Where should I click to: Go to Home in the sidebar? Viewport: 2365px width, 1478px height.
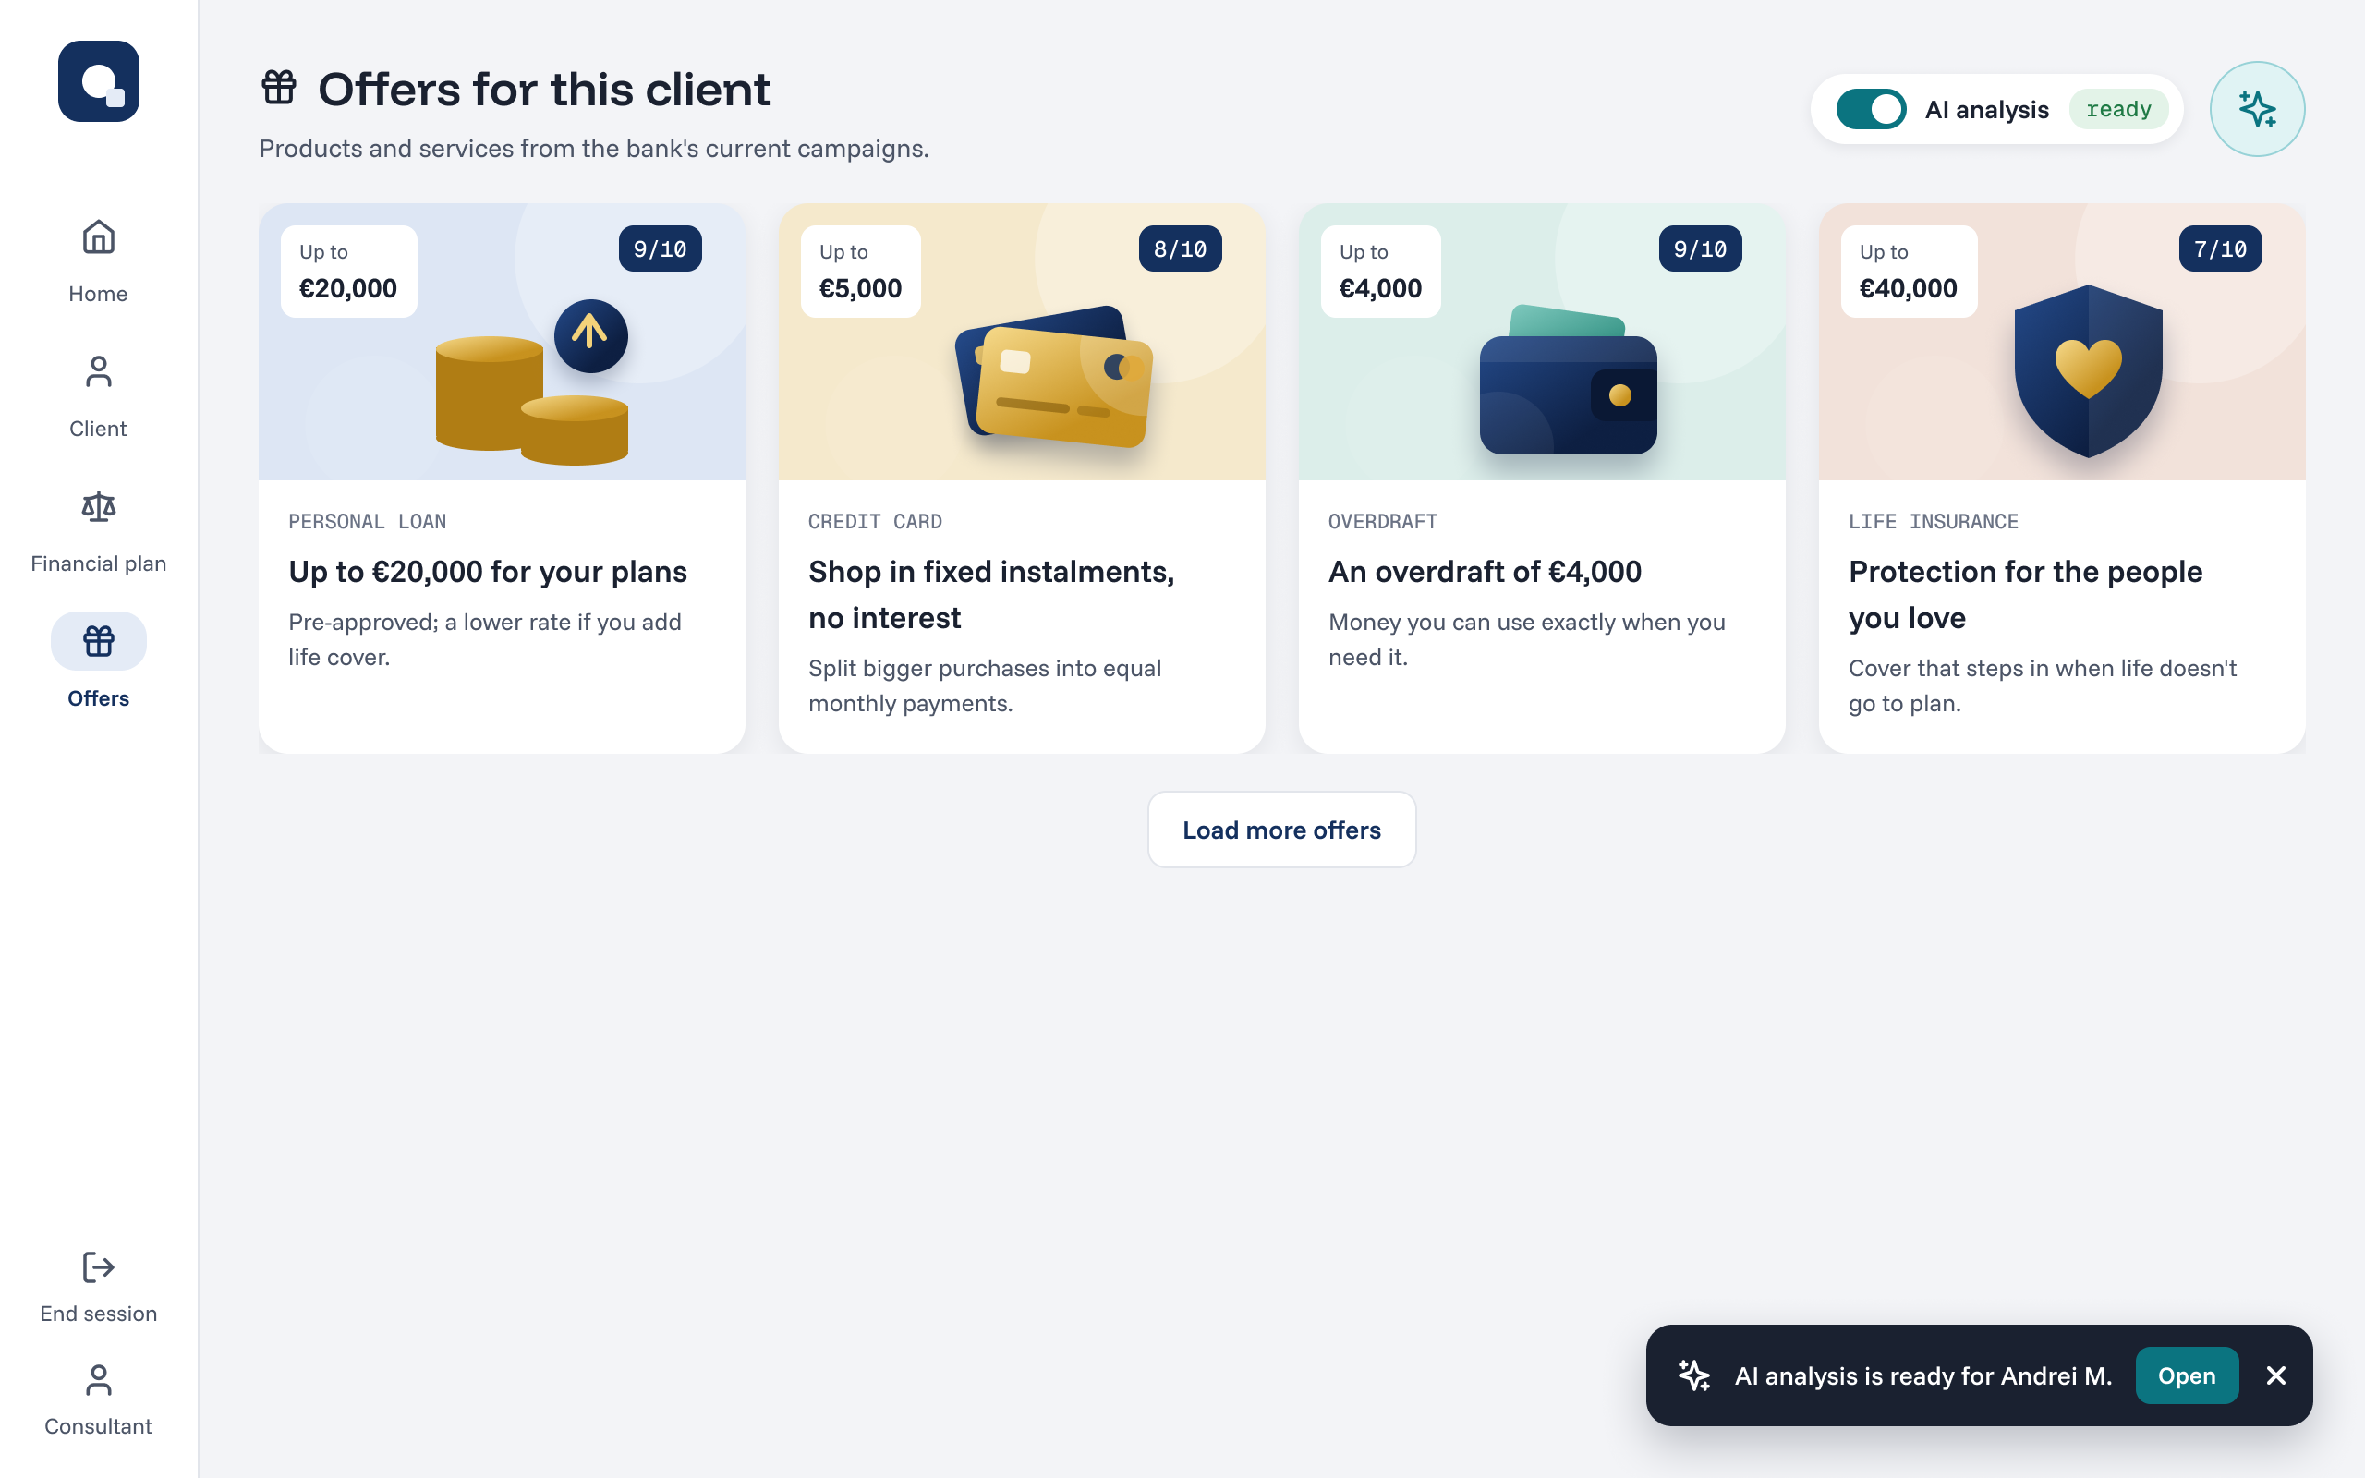pos(99,262)
